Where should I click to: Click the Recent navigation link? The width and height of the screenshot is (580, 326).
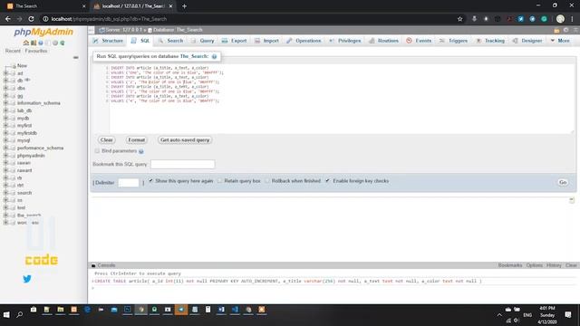click(13, 51)
